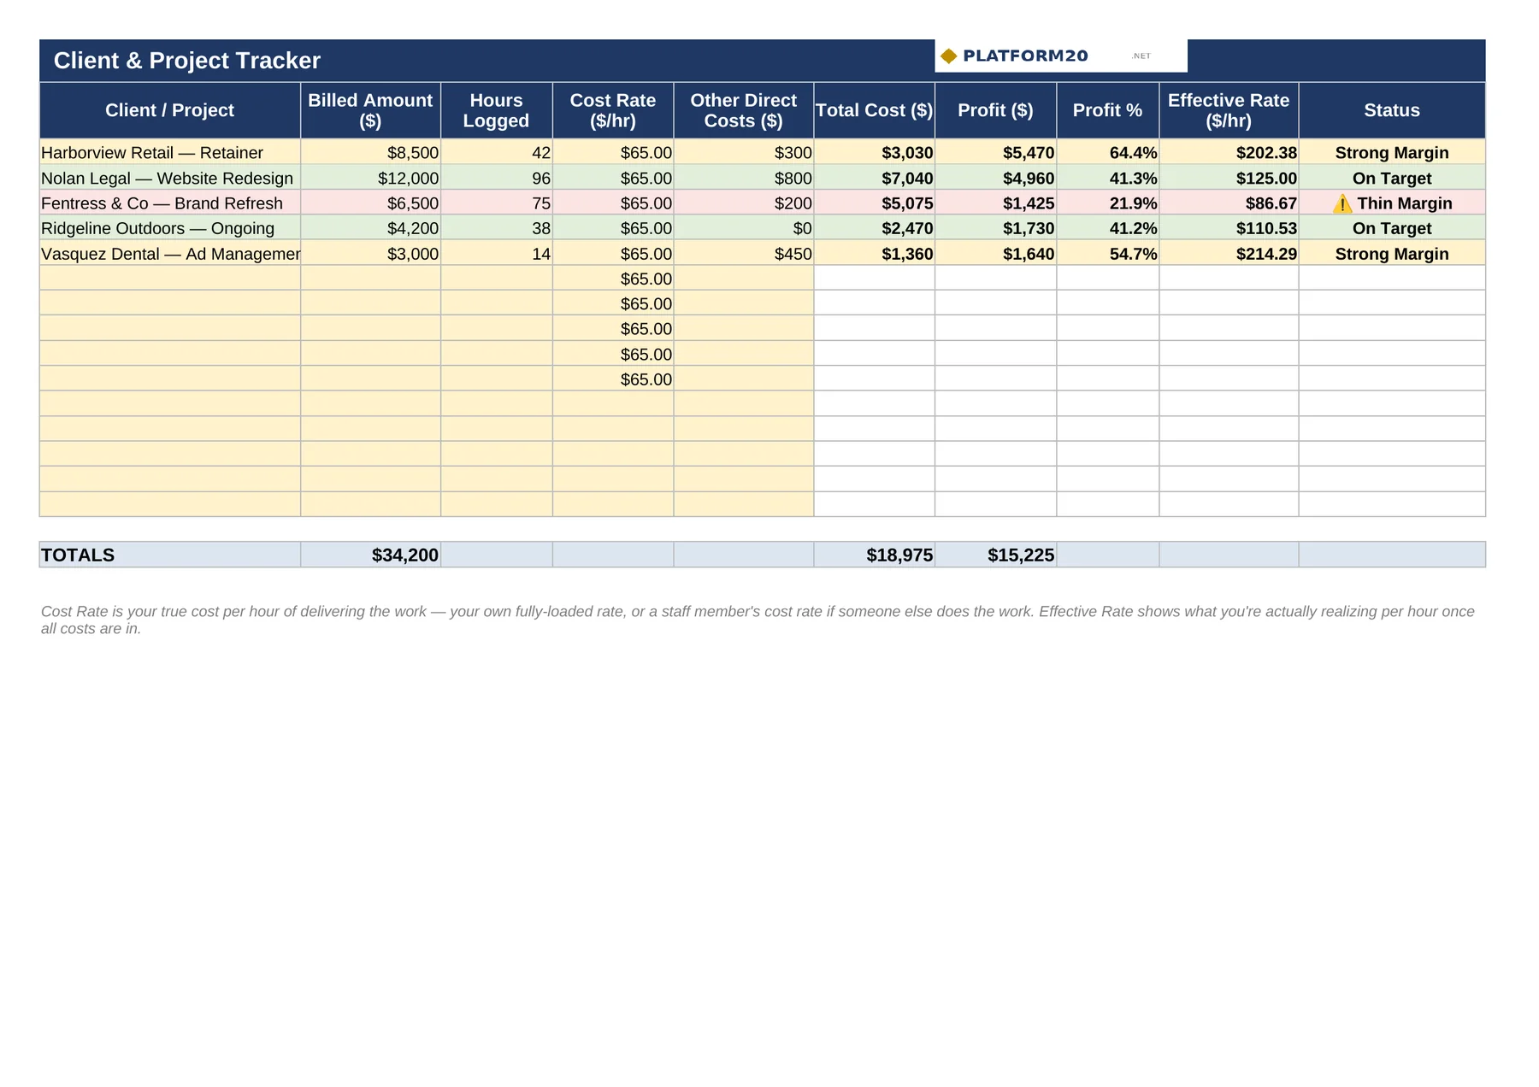This screenshot has width=1539, height=1087.
Task: Click the $34,200 total billed cell
Action: [x=370, y=555]
